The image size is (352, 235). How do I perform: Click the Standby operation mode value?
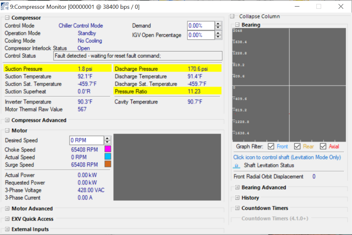[x=87, y=33]
